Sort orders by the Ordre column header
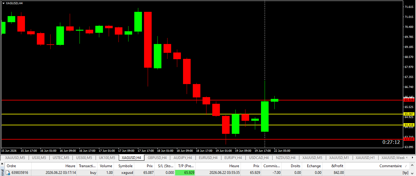 click(18, 166)
